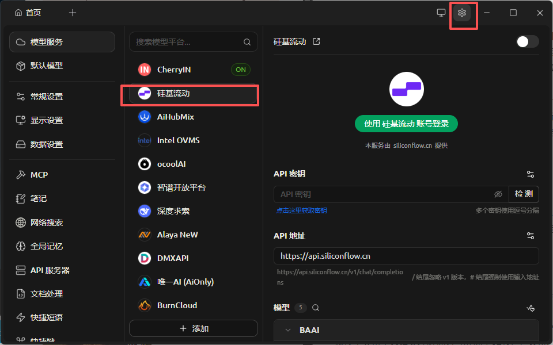Click the model health check icon
The height and width of the screenshot is (345, 553).
(531, 308)
